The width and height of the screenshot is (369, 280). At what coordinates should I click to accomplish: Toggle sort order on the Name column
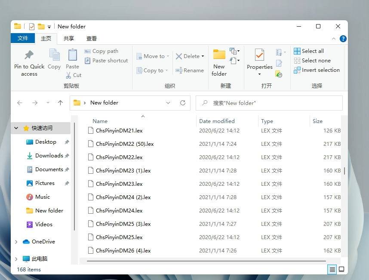click(100, 121)
